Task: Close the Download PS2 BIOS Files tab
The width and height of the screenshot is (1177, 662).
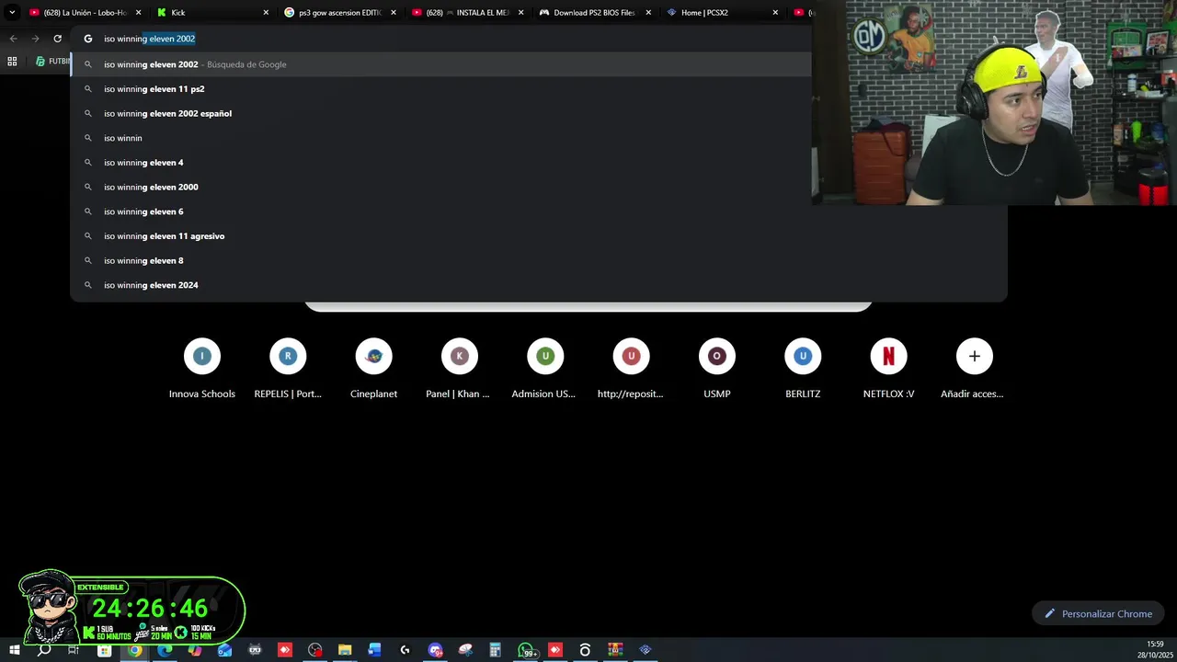Action: click(x=648, y=12)
